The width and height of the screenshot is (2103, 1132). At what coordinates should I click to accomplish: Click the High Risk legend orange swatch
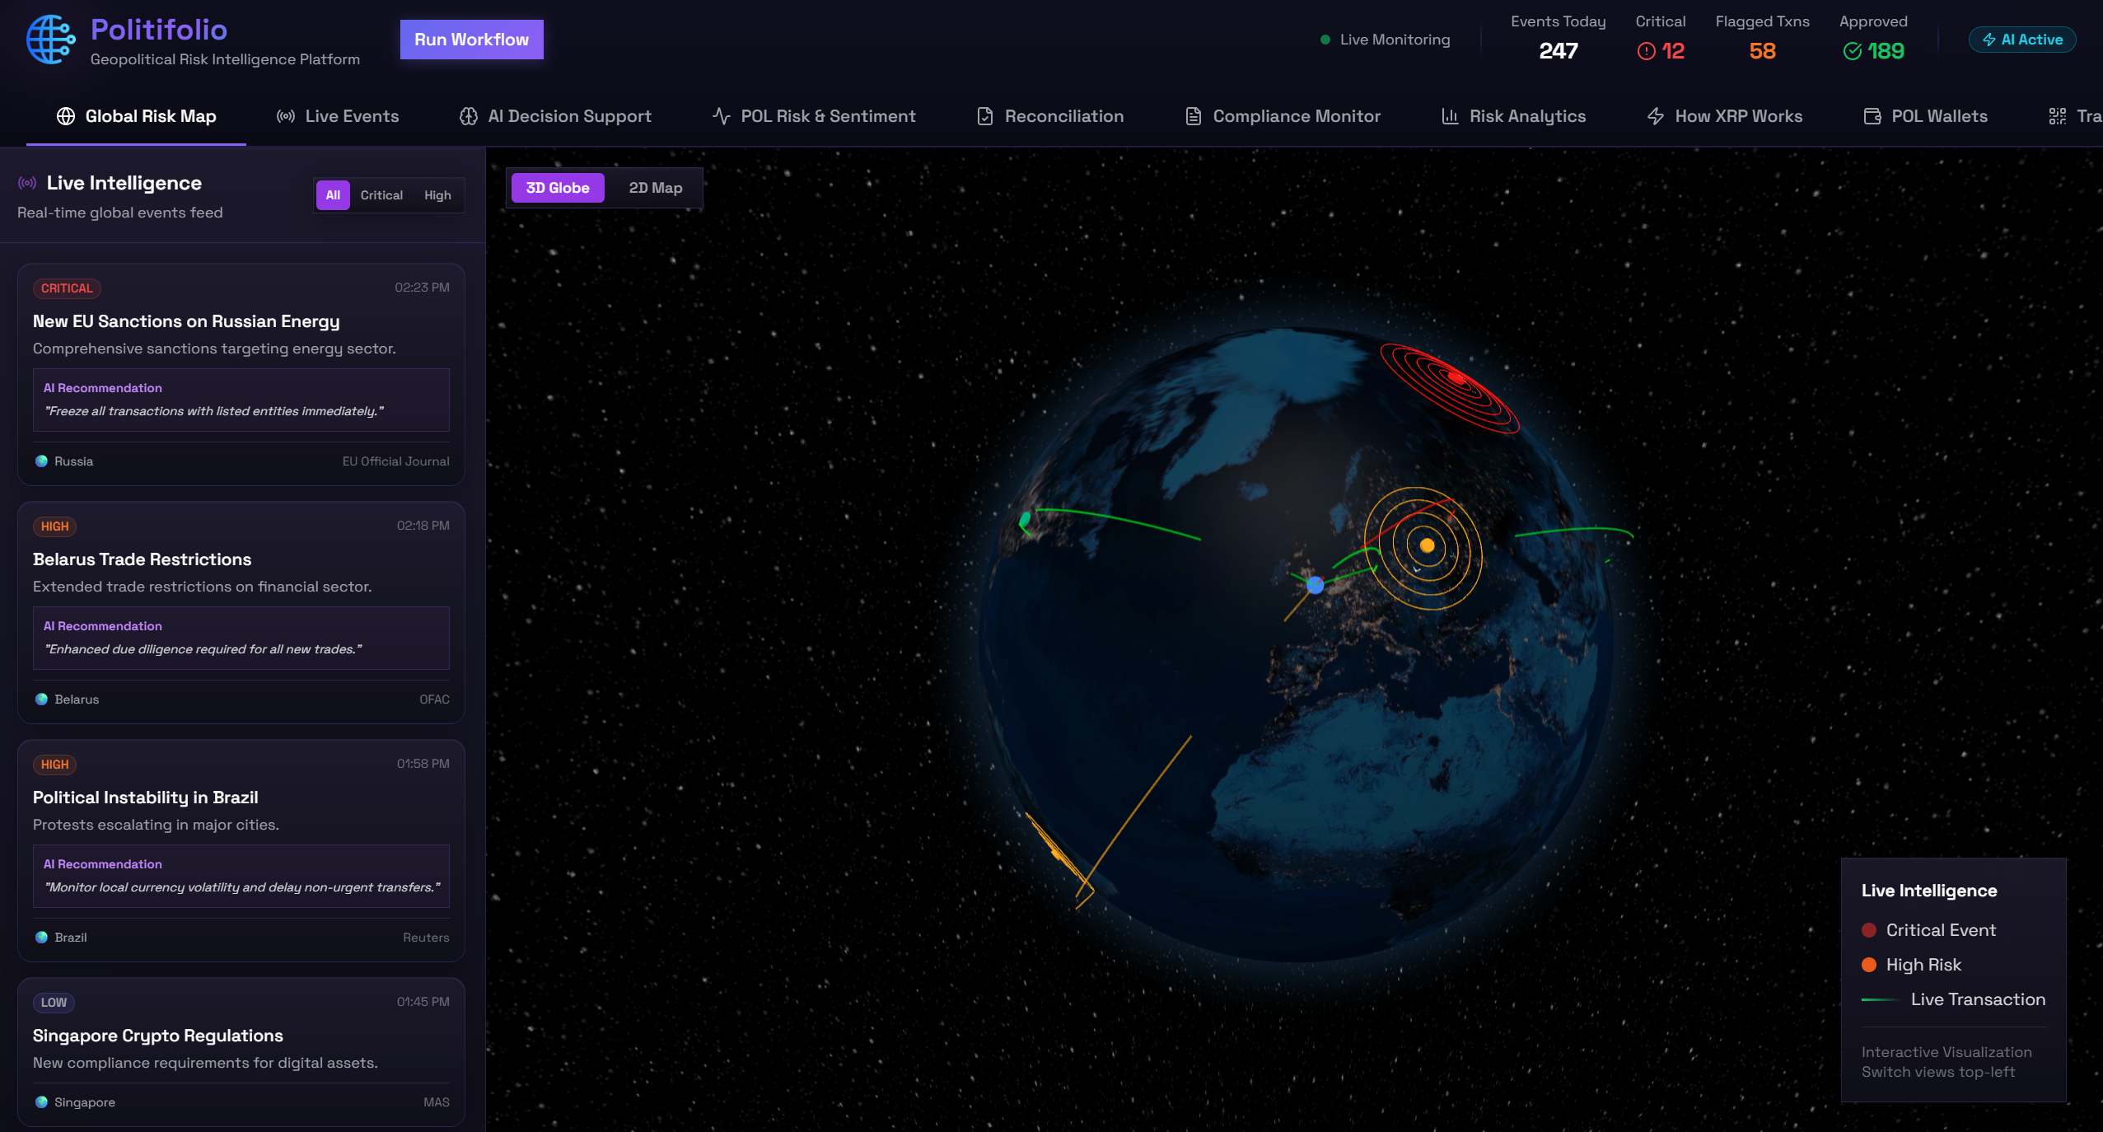point(1869,965)
